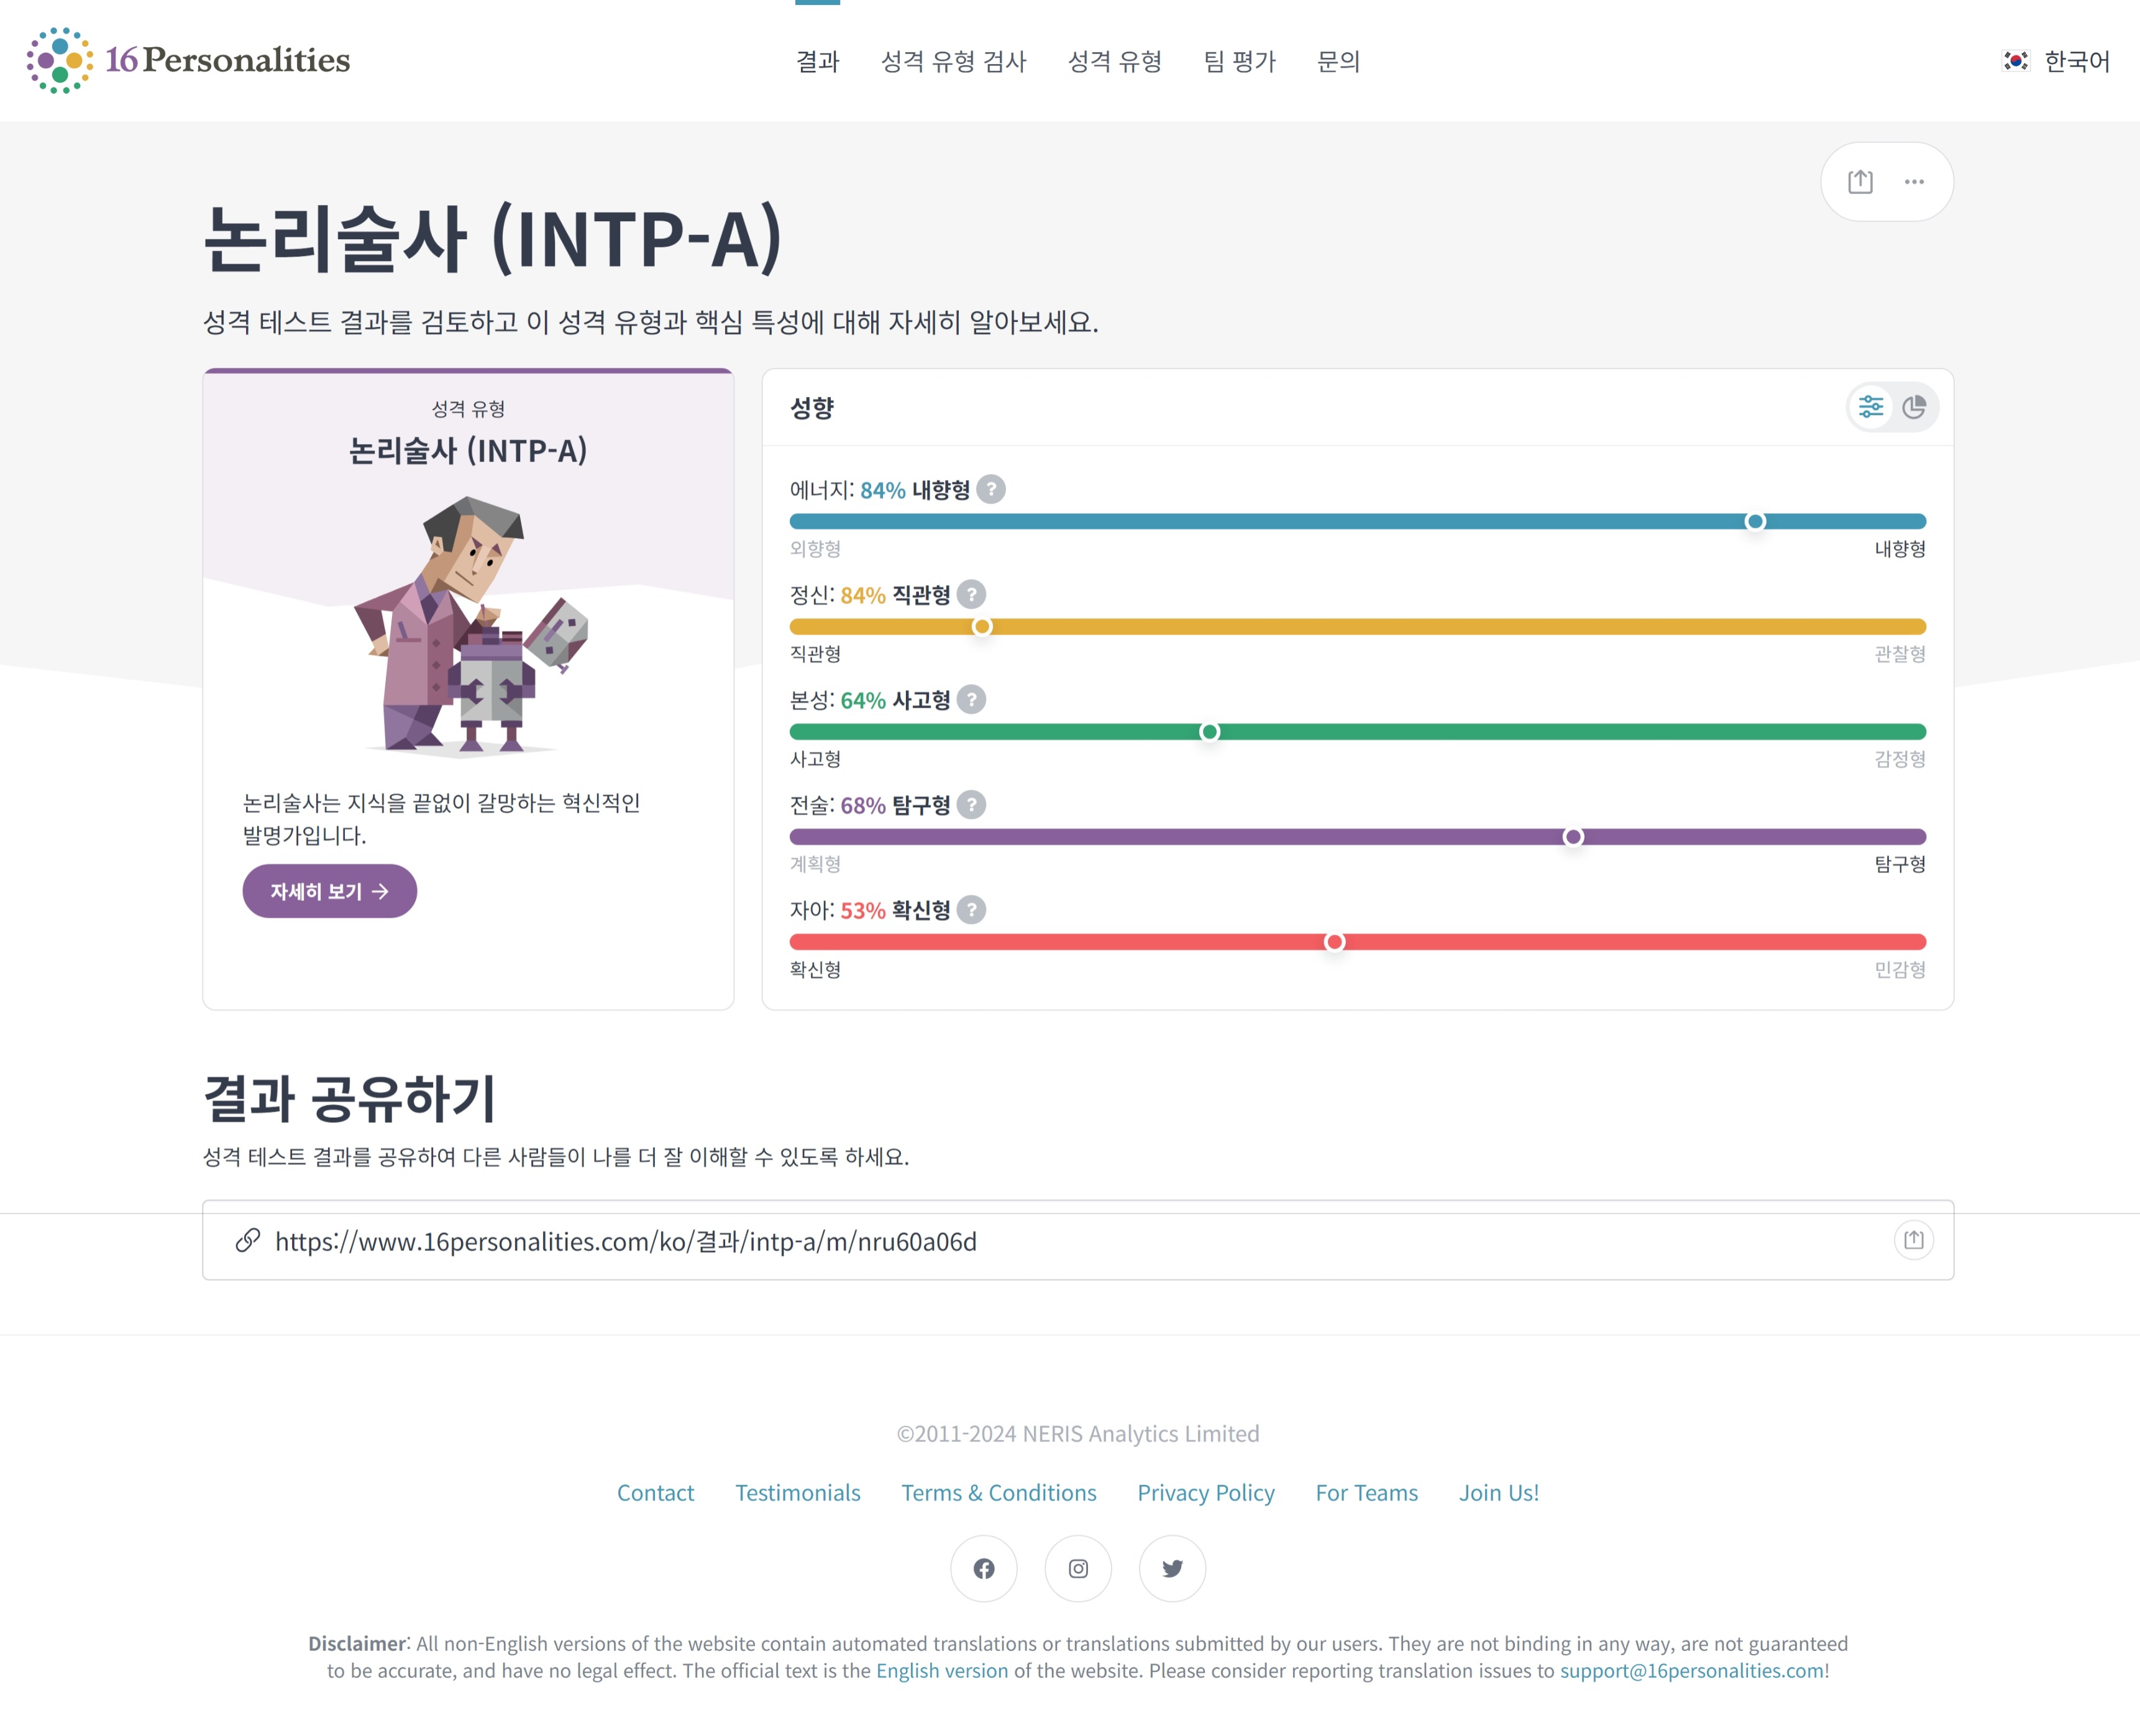Click help icon next to 탐구형
Screen dimensions: 2140x1736
click(x=971, y=805)
